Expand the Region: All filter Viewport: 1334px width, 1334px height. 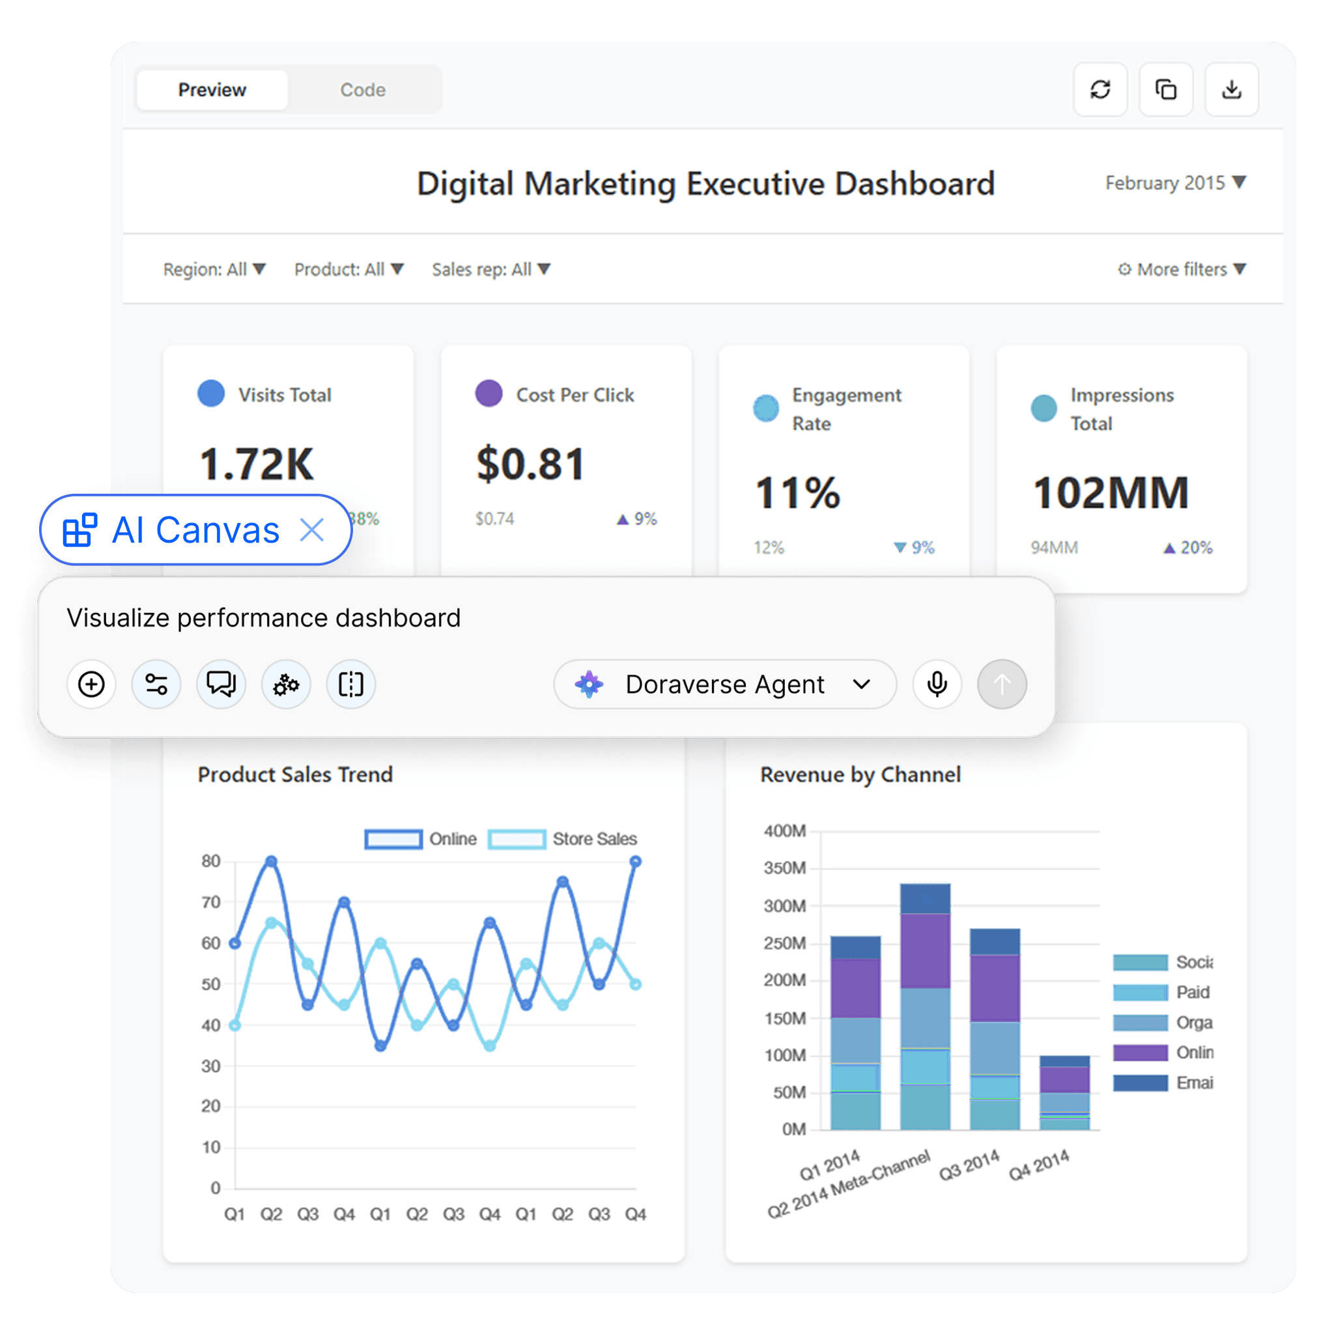click(x=214, y=269)
